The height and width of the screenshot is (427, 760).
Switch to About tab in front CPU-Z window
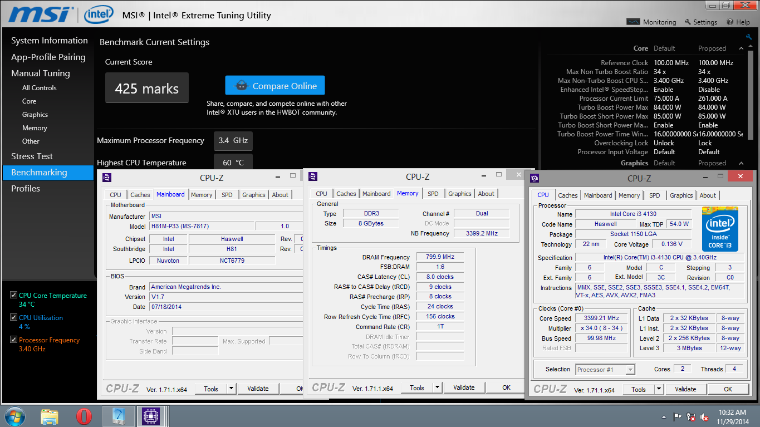tap(708, 195)
